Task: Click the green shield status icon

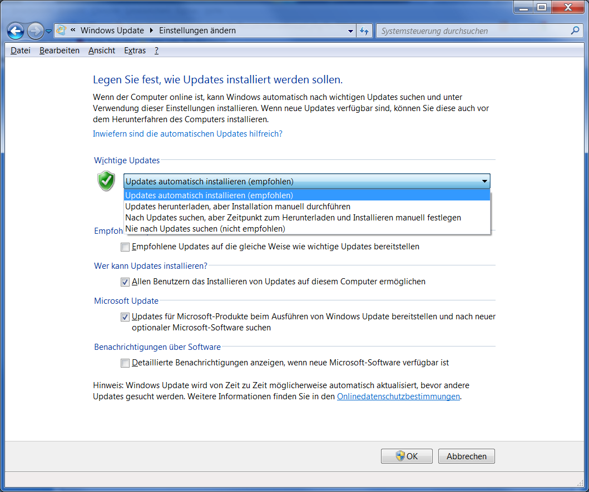Action: point(106,180)
